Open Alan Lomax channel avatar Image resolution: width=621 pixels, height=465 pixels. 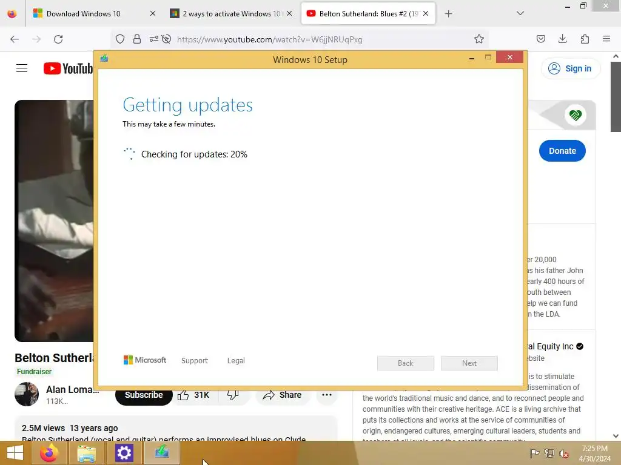[27, 394]
